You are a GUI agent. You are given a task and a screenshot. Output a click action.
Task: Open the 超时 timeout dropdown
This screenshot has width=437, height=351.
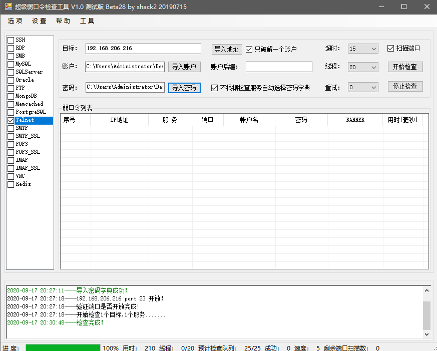tap(363, 49)
